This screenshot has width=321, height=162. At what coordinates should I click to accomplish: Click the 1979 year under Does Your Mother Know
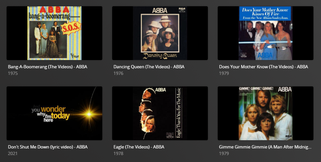[x=224, y=73]
